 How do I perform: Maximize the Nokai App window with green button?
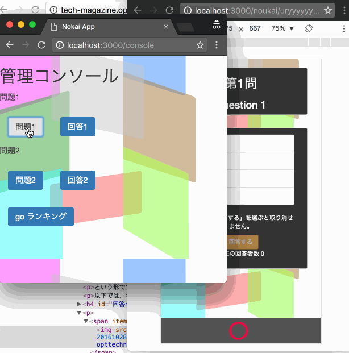click(32, 24)
